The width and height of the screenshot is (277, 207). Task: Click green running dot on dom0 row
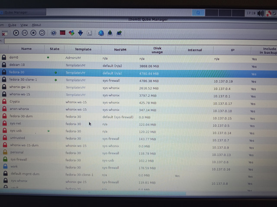click(x=48, y=57)
